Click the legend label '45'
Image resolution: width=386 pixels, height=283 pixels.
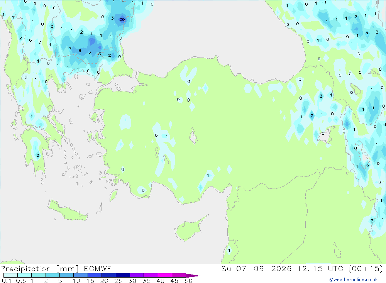coord(174,281)
